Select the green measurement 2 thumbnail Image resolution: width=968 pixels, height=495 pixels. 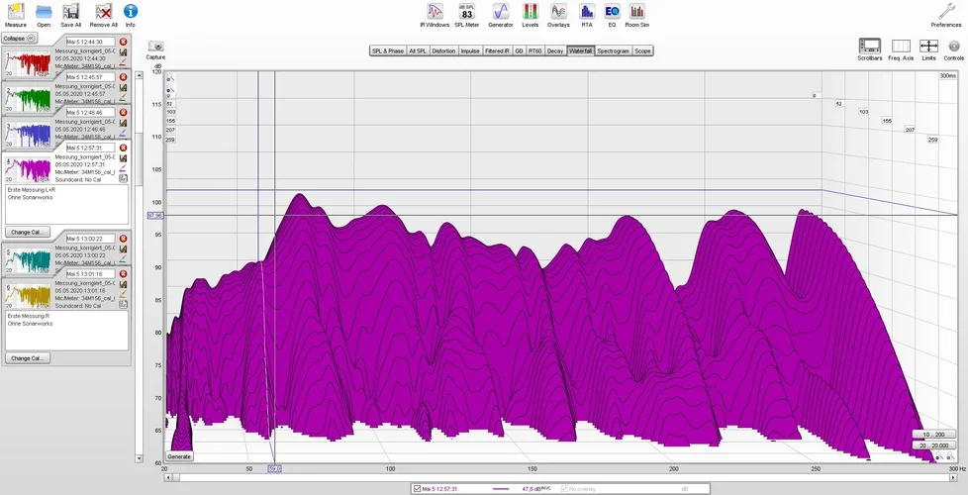(28, 99)
